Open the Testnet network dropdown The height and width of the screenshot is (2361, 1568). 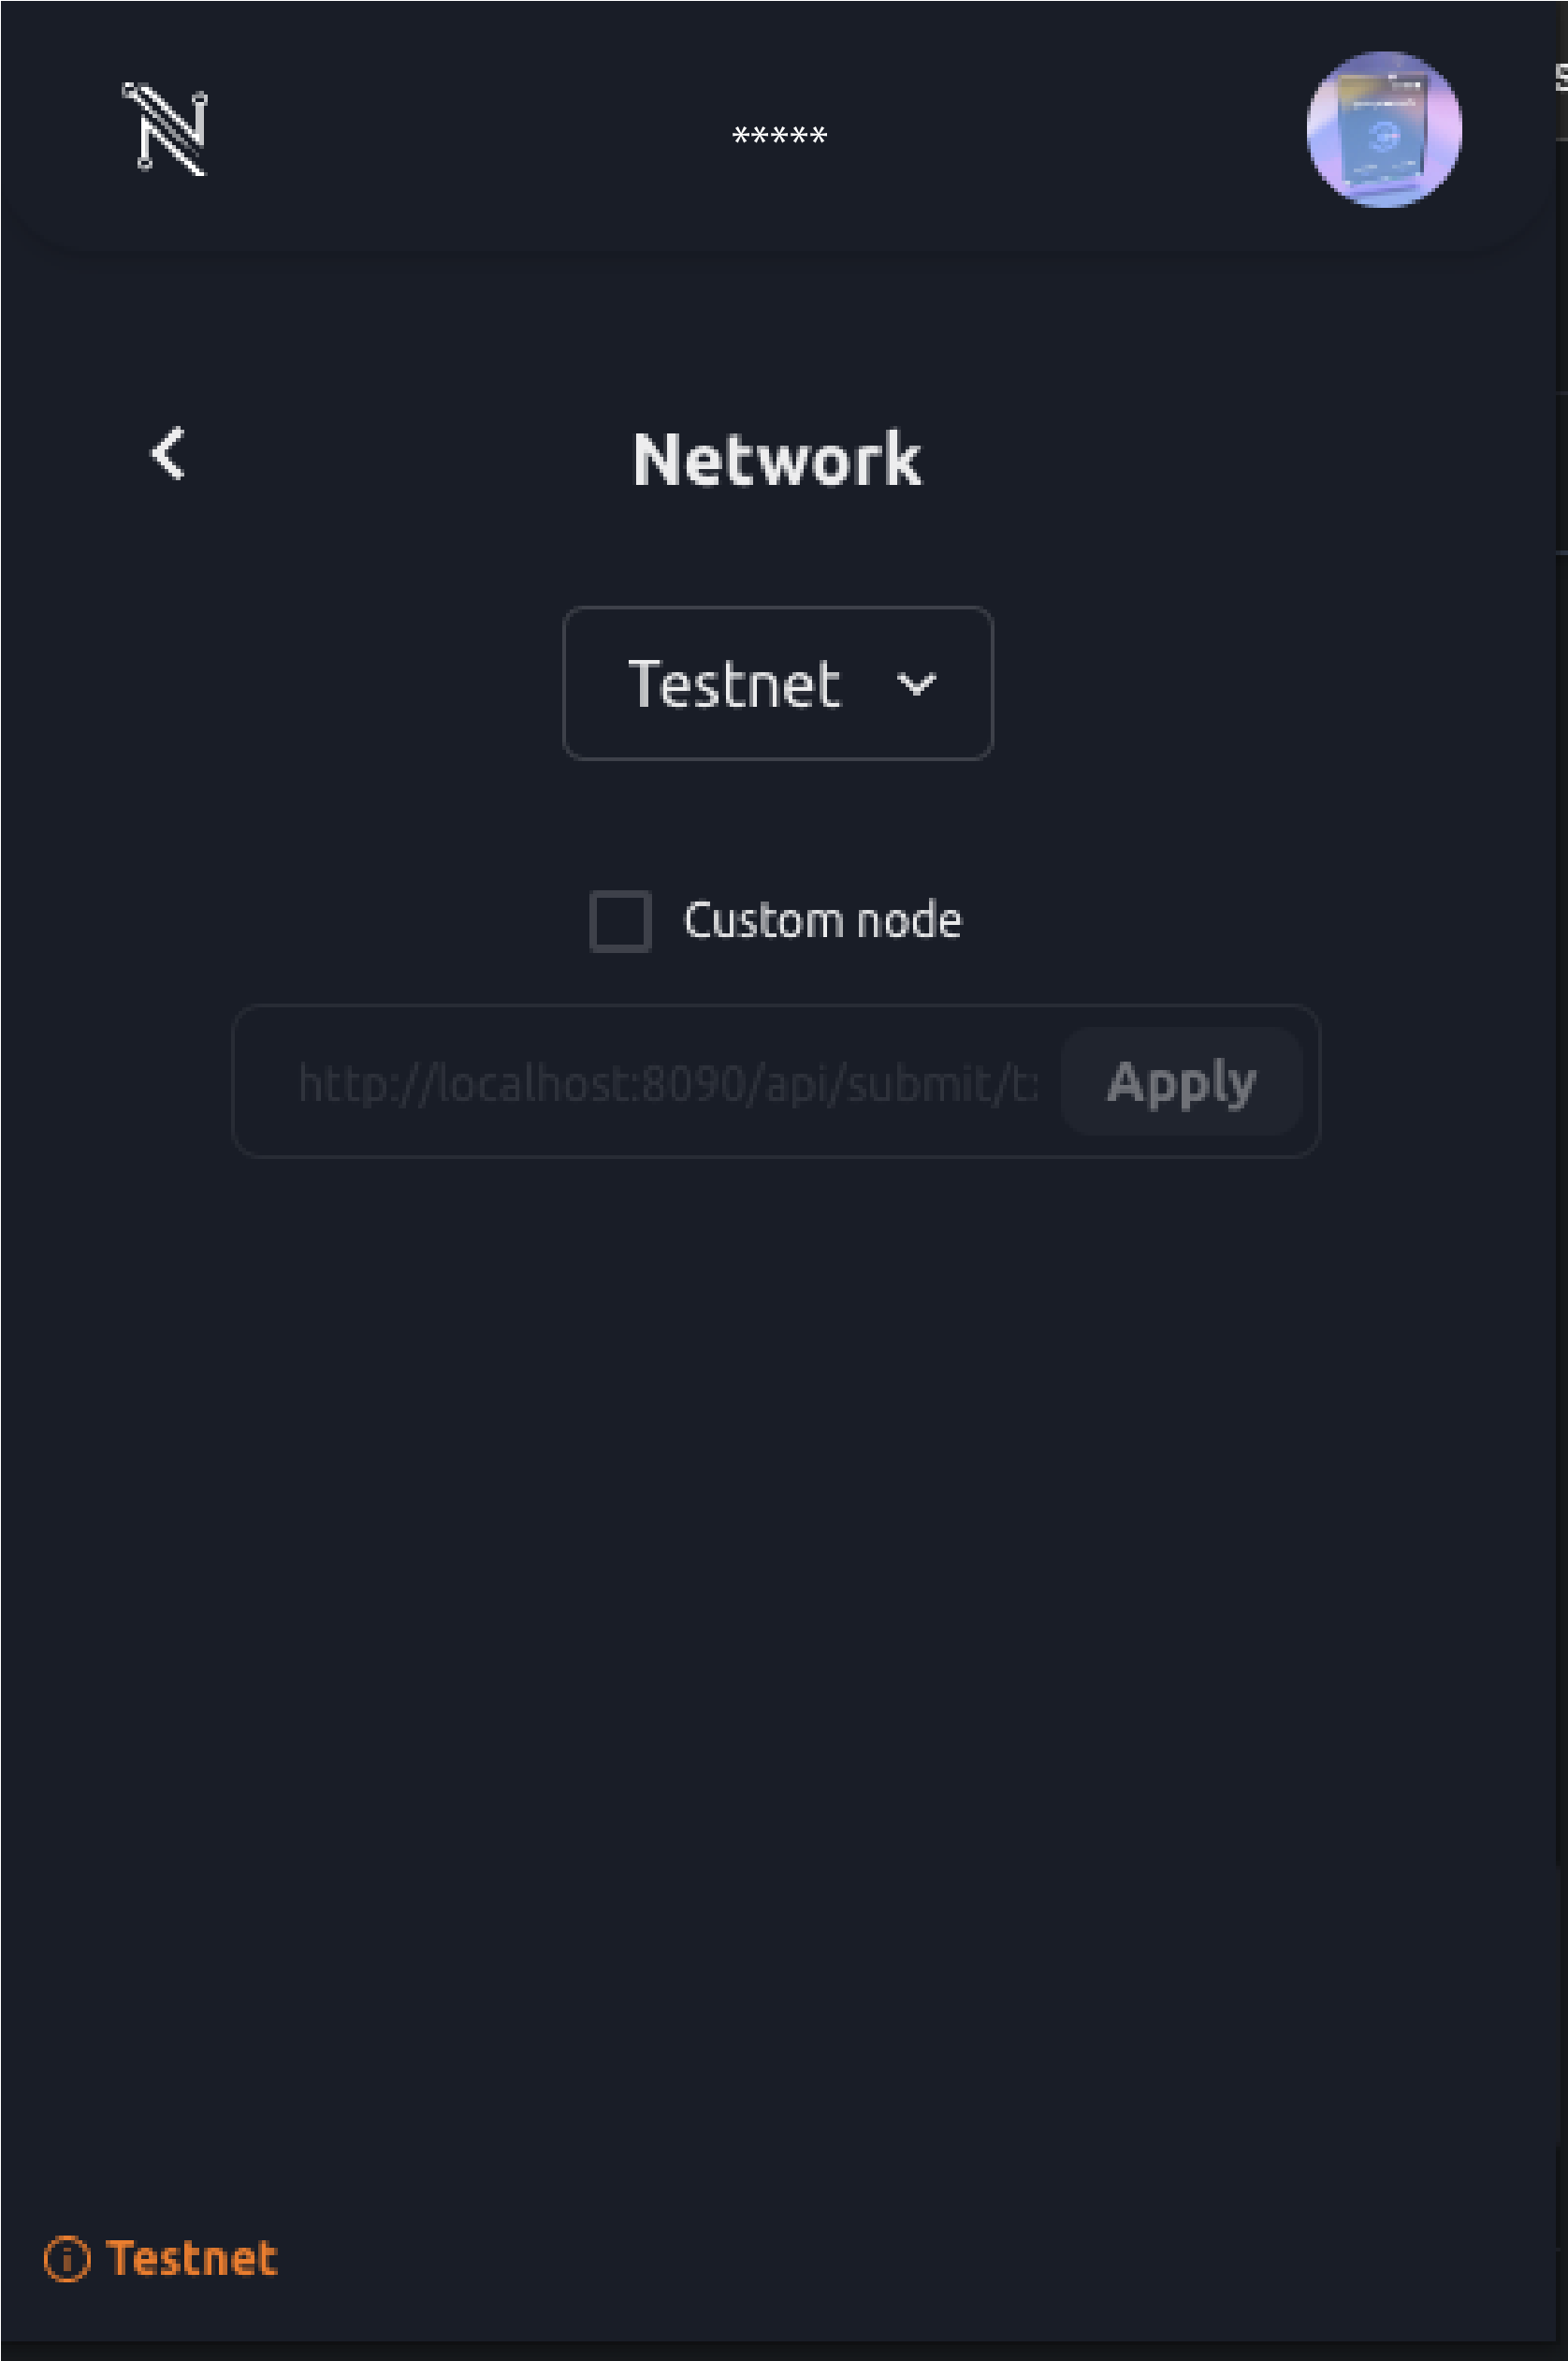click(777, 684)
